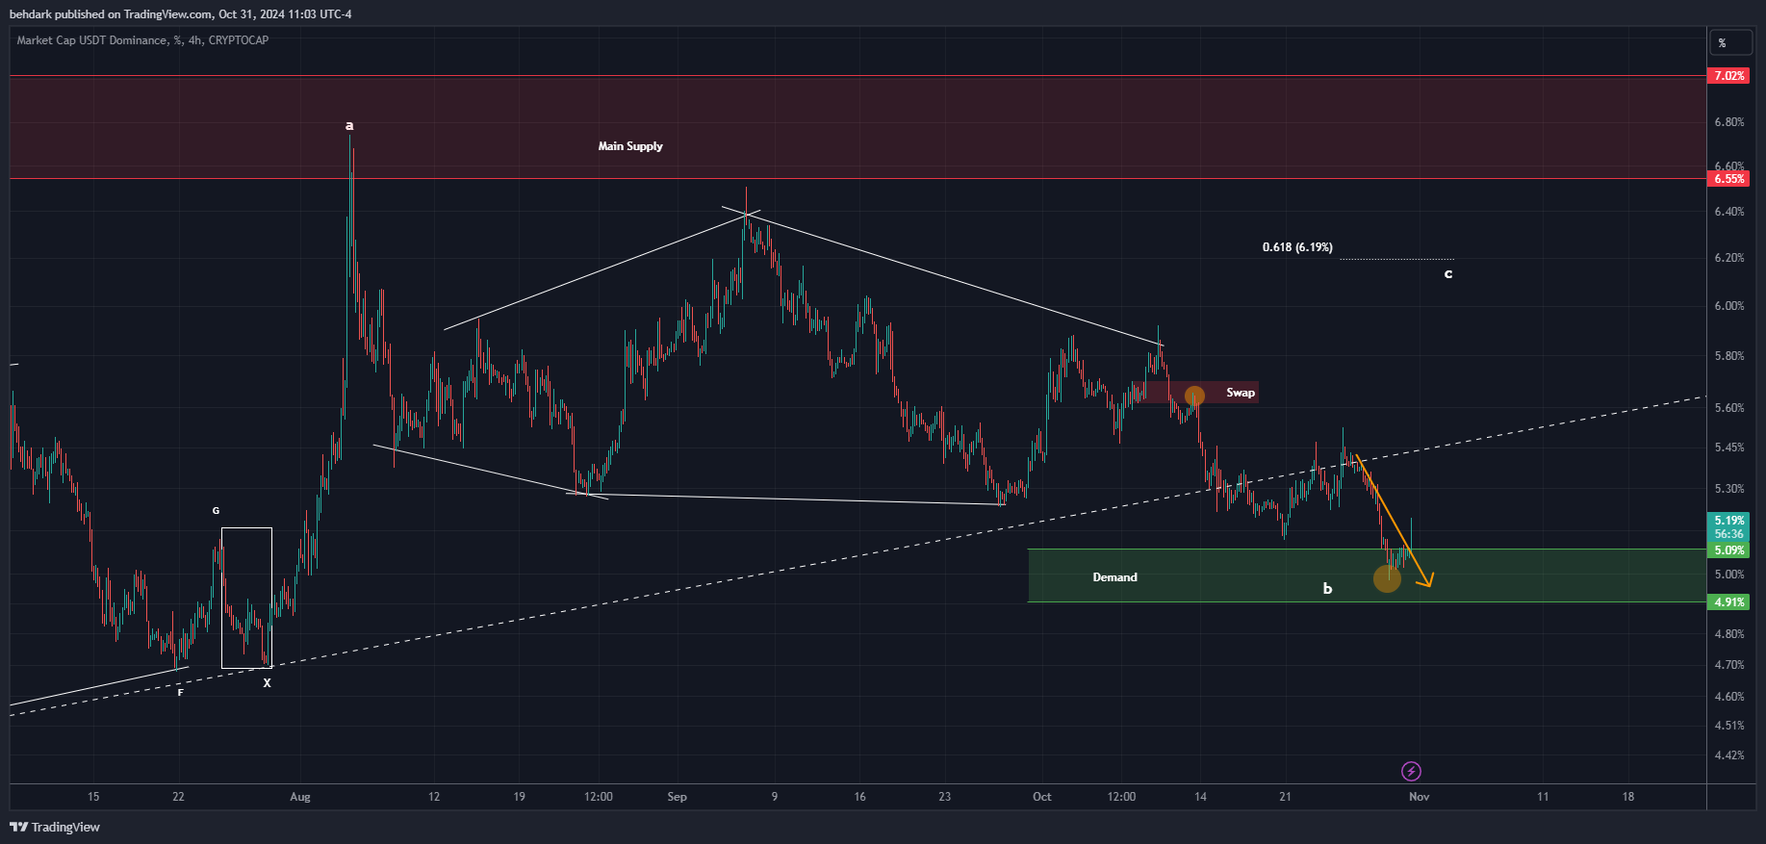Click the Demand zone label
The height and width of the screenshot is (844, 1766).
click(1114, 577)
